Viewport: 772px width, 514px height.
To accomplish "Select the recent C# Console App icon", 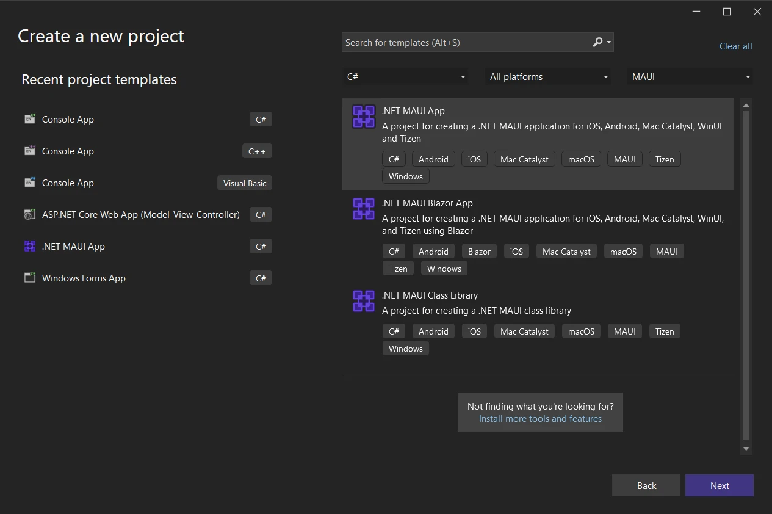I will (x=30, y=120).
